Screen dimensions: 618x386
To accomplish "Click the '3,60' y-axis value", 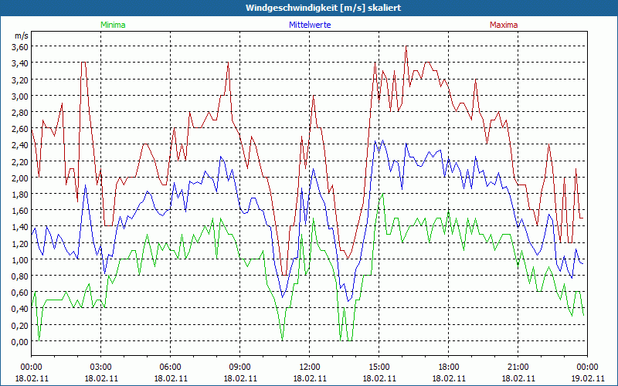I will coord(20,46).
